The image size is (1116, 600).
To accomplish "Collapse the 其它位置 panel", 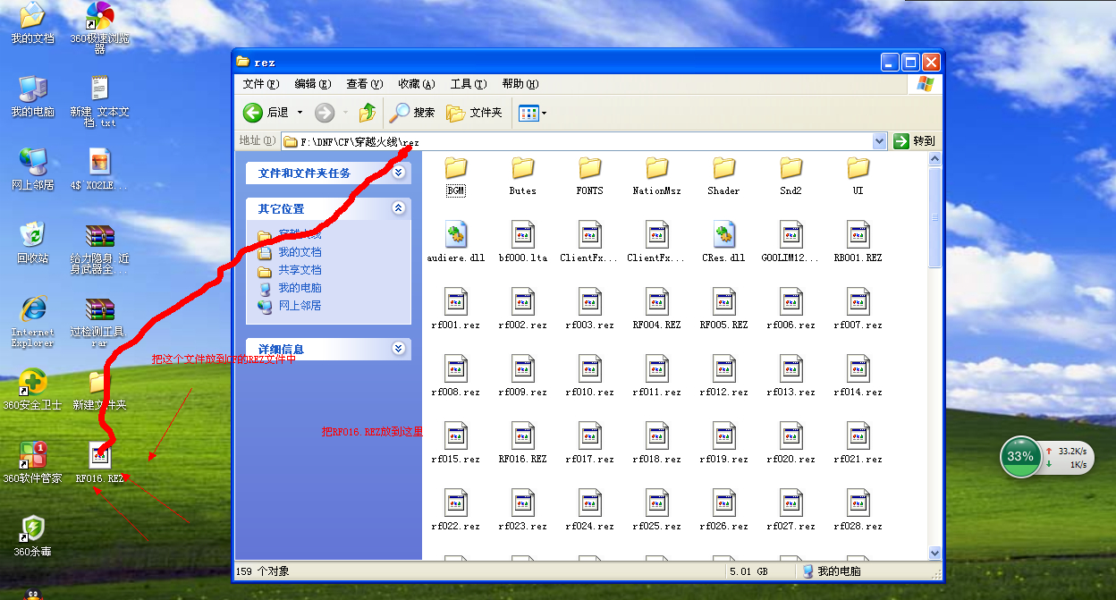I will (x=399, y=208).
